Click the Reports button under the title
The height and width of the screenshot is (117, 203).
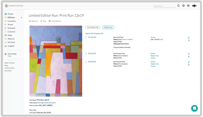pyautogui.click(x=33, y=21)
